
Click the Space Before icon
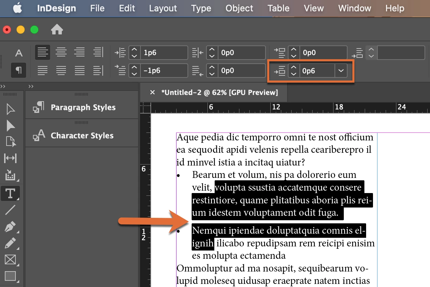[x=280, y=52]
